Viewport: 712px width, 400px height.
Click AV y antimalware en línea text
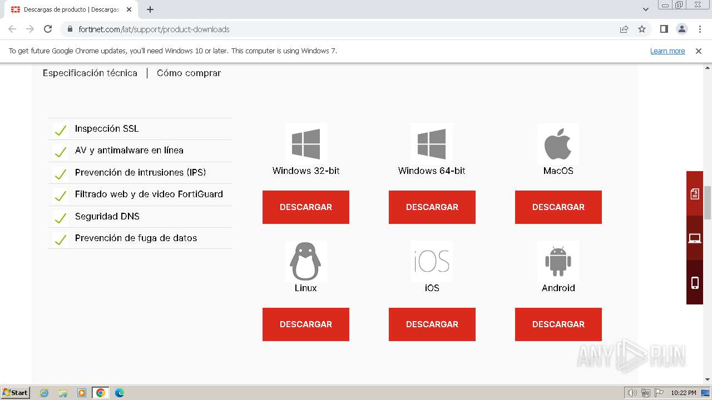pos(129,150)
